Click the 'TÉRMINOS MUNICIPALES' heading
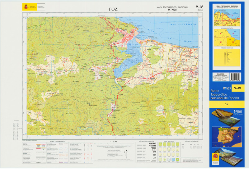 tap(227, 48)
